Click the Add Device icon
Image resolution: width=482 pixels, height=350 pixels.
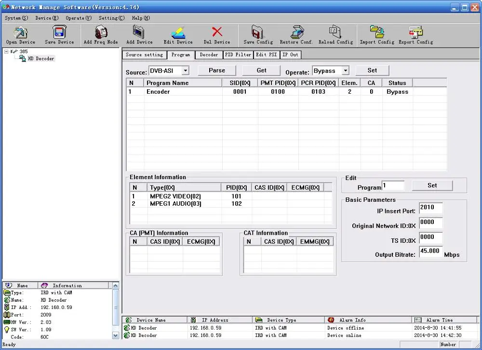(x=139, y=35)
